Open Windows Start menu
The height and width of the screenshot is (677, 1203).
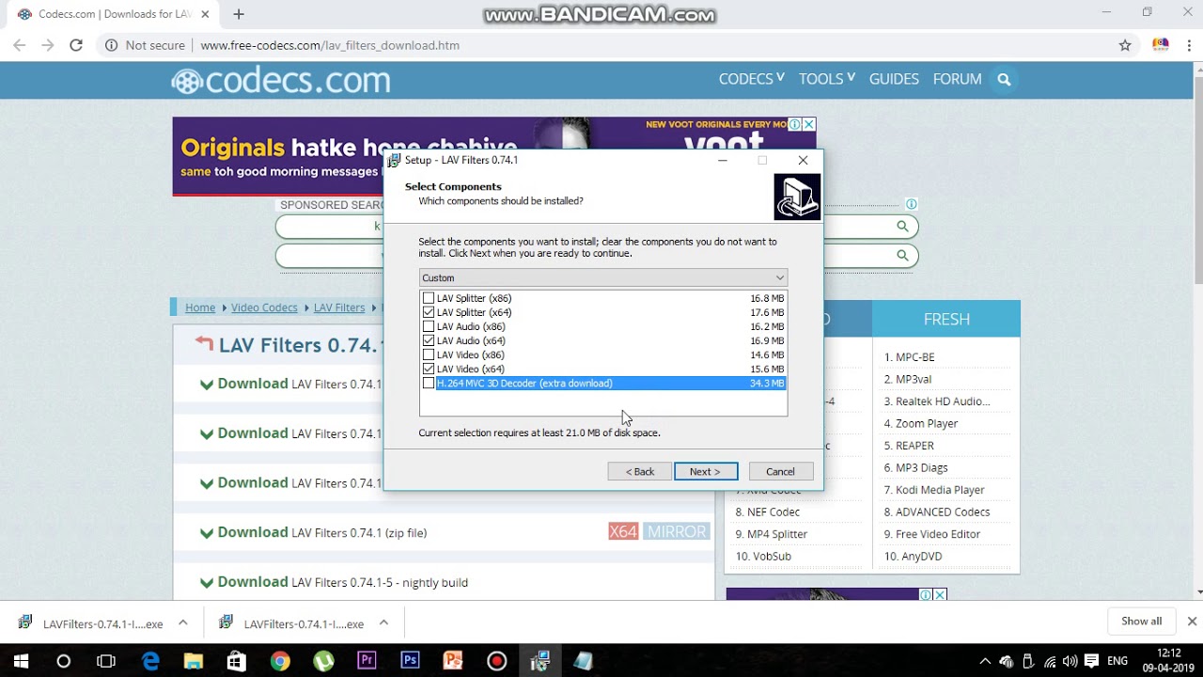click(x=21, y=661)
